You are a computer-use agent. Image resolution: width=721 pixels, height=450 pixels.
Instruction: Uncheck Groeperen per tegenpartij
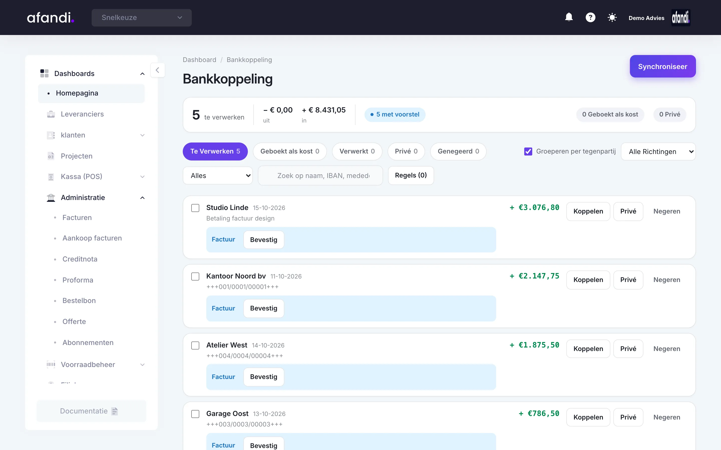pyautogui.click(x=528, y=151)
